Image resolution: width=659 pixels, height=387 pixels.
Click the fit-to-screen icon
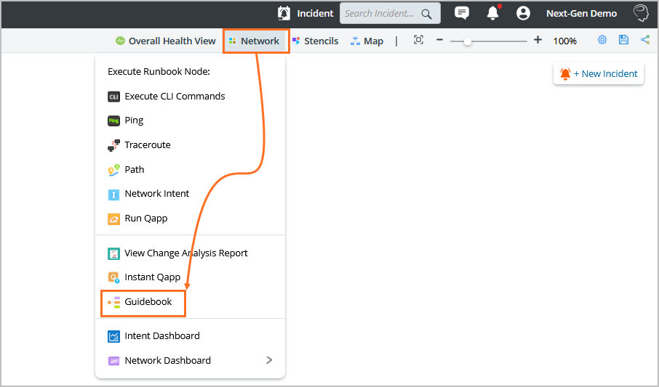point(418,41)
